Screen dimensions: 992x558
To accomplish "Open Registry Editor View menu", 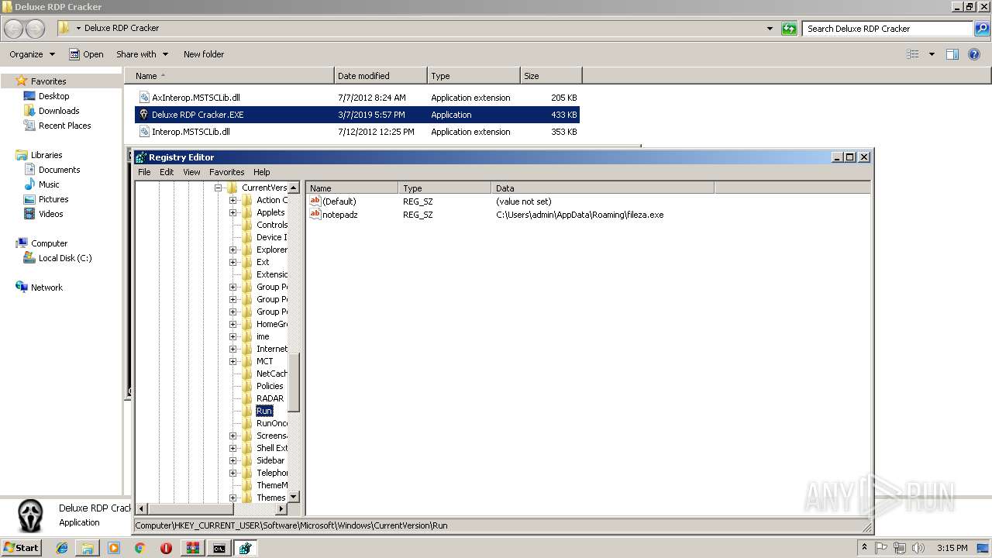I will tap(191, 172).
